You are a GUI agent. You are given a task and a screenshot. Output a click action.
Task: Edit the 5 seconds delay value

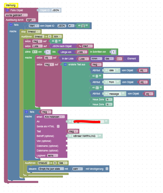55,163
